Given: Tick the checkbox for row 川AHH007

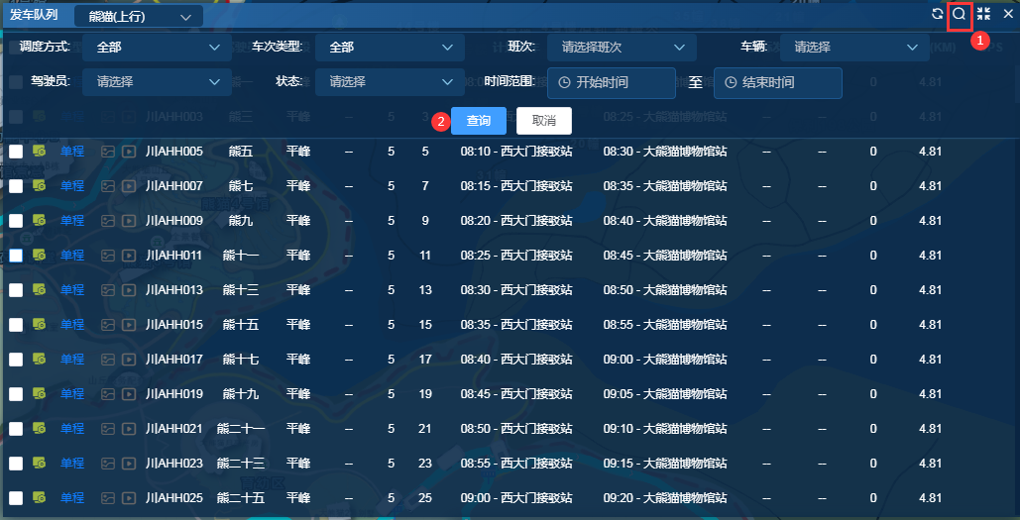Looking at the screenshot, I should [x=16, y=186].
